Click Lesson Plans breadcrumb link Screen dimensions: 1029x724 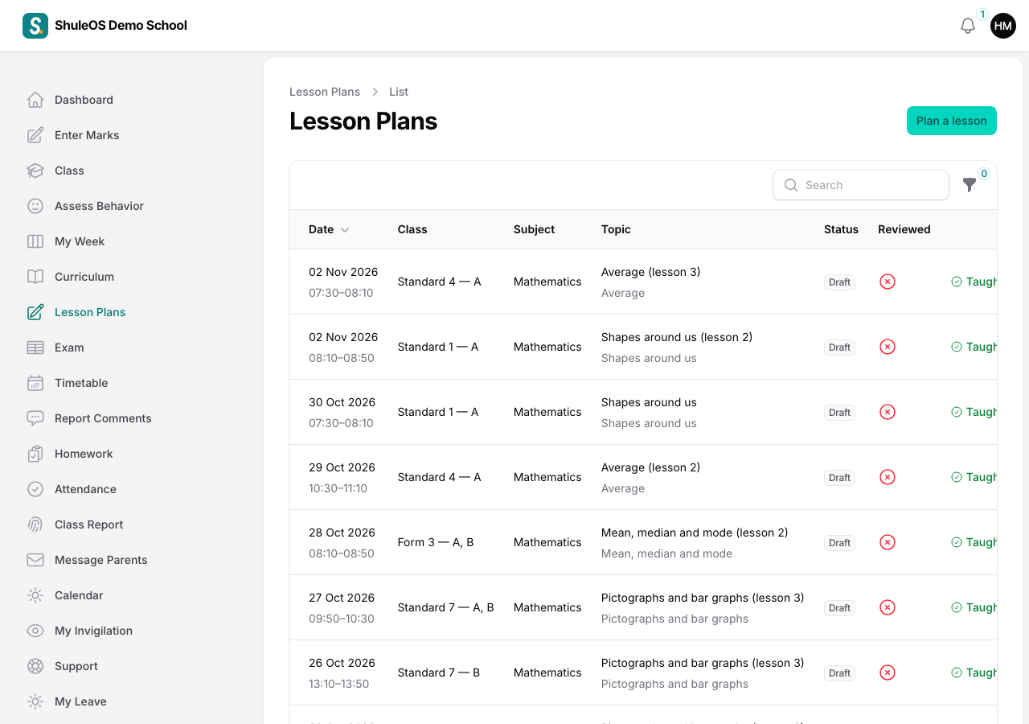(x=325, y=92)
